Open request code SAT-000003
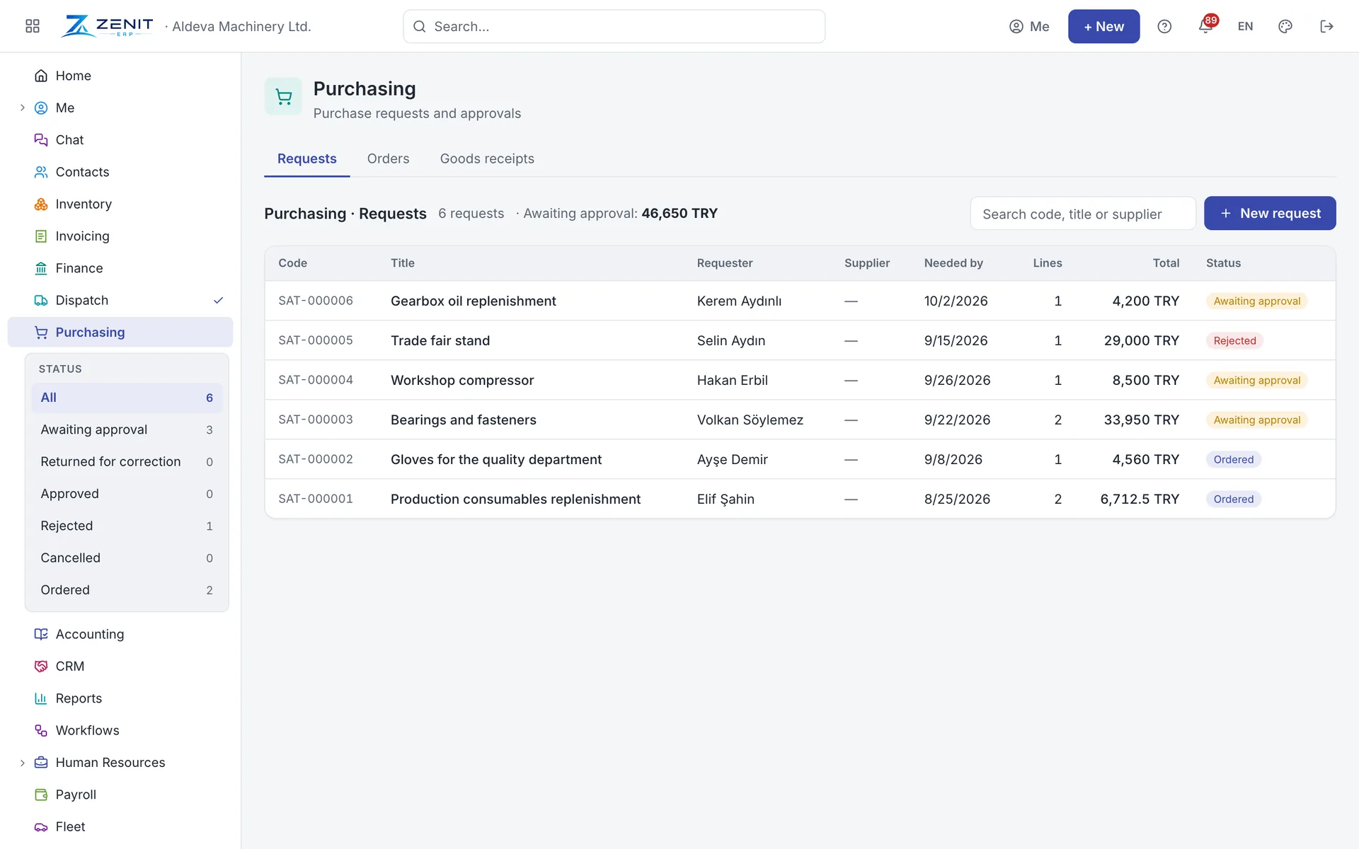 316,420
